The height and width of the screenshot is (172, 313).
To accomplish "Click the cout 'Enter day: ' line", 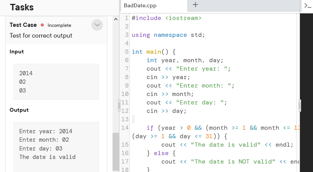I will coord(187,103).
